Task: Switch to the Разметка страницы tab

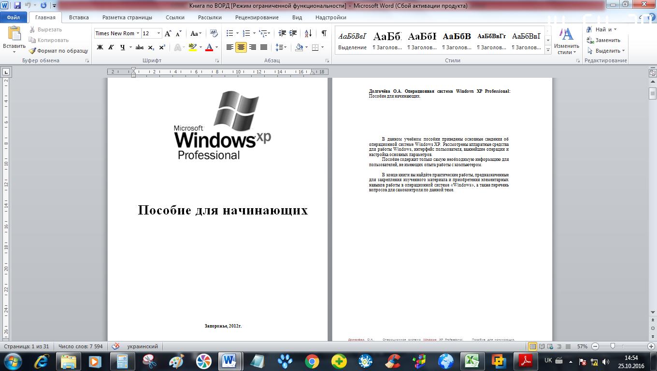Action: point(127,17)
